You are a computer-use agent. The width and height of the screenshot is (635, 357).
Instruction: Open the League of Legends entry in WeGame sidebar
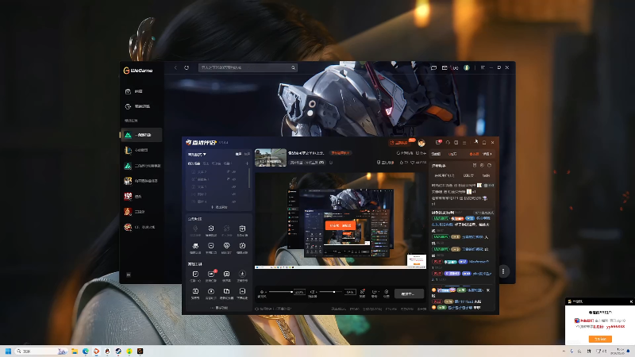click(x=141, y=150)
